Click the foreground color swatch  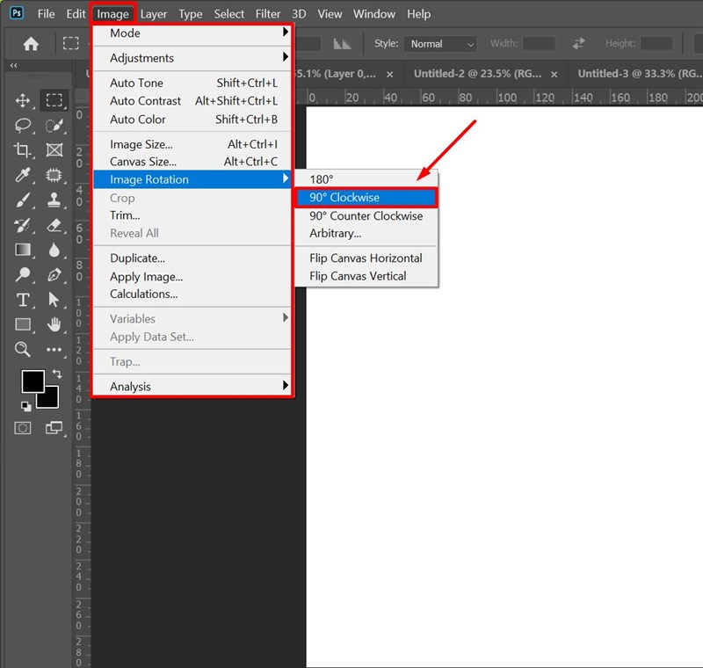point(33,381)
